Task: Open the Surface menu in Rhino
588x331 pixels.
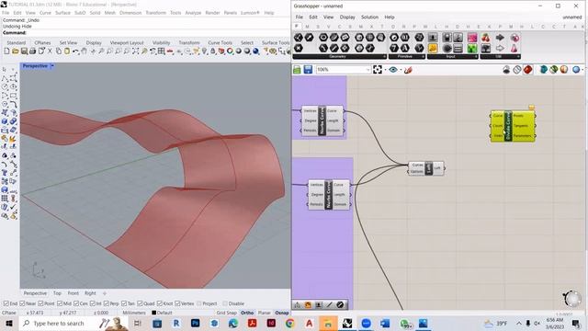Action: [62, 13]
